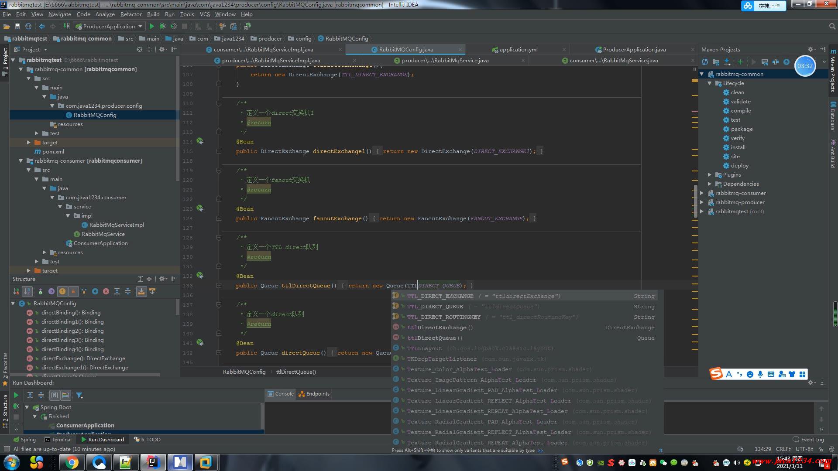Open the ProducerApplication run configuration dropdown
The width and height of the screenshot is (838, 471).
pyautogui.click(x=109, y=26)
